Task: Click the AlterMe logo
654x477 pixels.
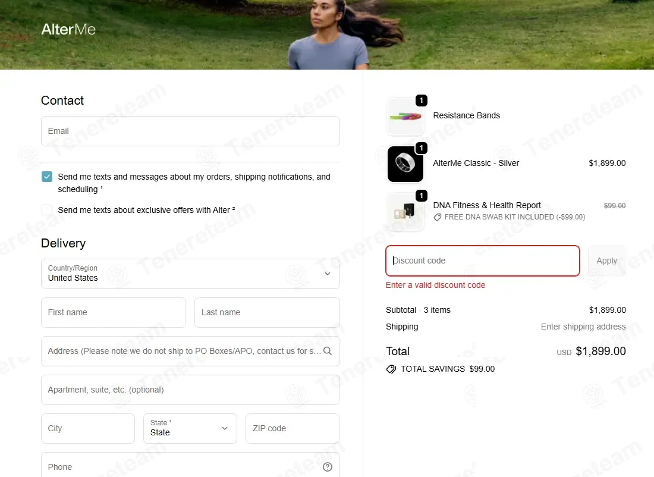Action: coord(68,29)
